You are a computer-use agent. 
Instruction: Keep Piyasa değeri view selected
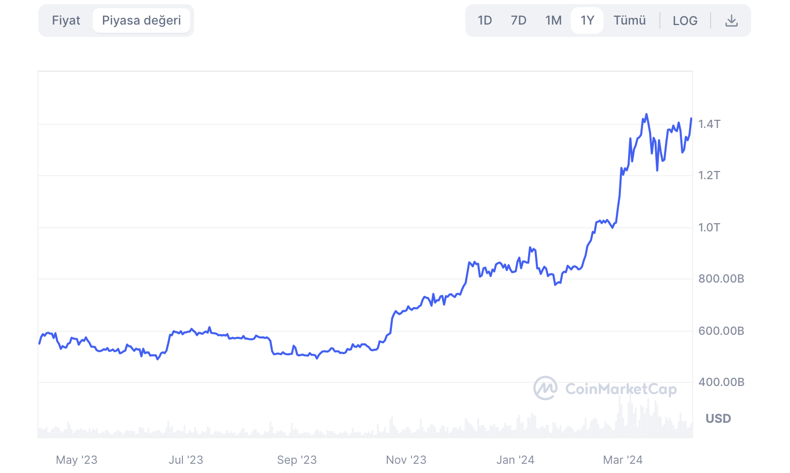click(141, 20)
